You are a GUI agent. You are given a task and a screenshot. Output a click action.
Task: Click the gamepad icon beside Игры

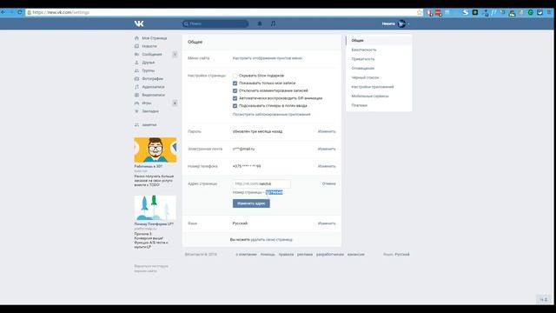[x=136, y=103]
